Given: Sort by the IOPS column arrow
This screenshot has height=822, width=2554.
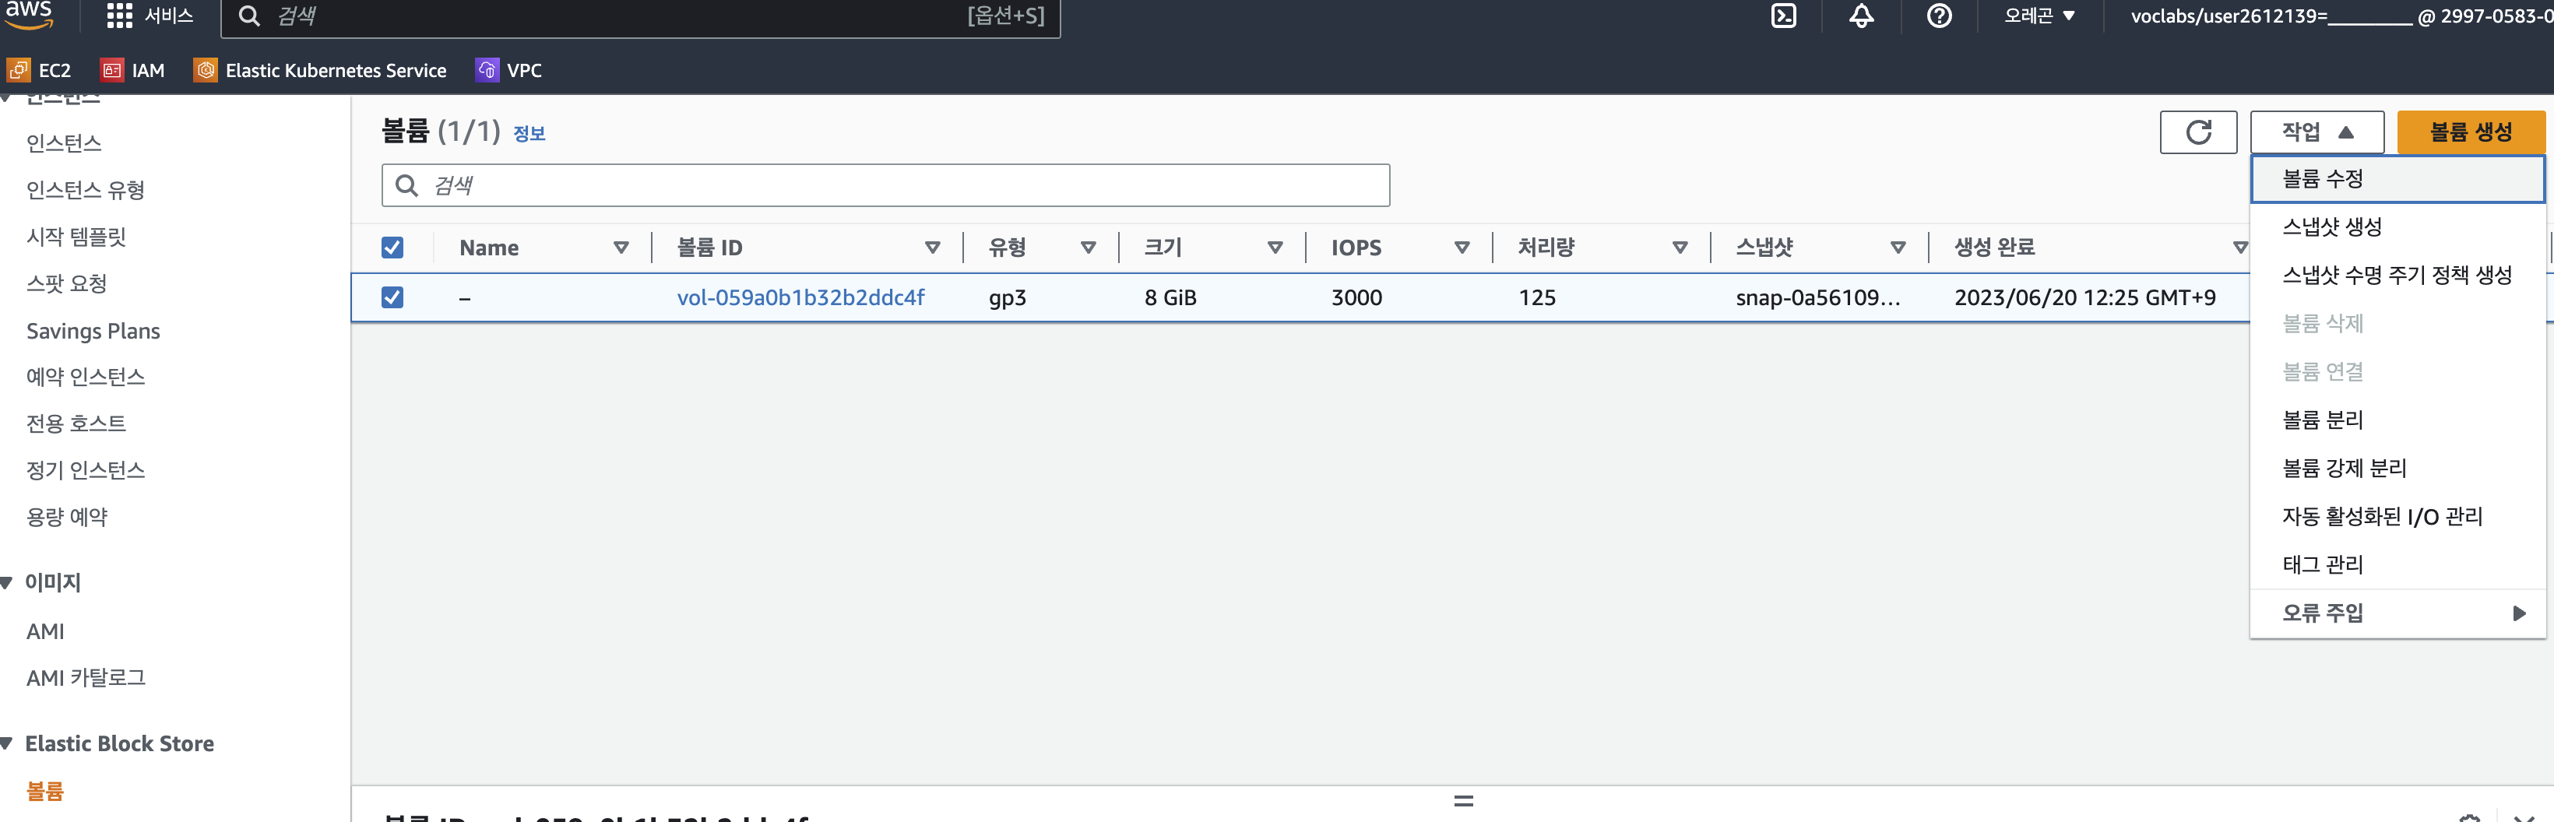Looking at the screenshot, I should pos(1462,248).
